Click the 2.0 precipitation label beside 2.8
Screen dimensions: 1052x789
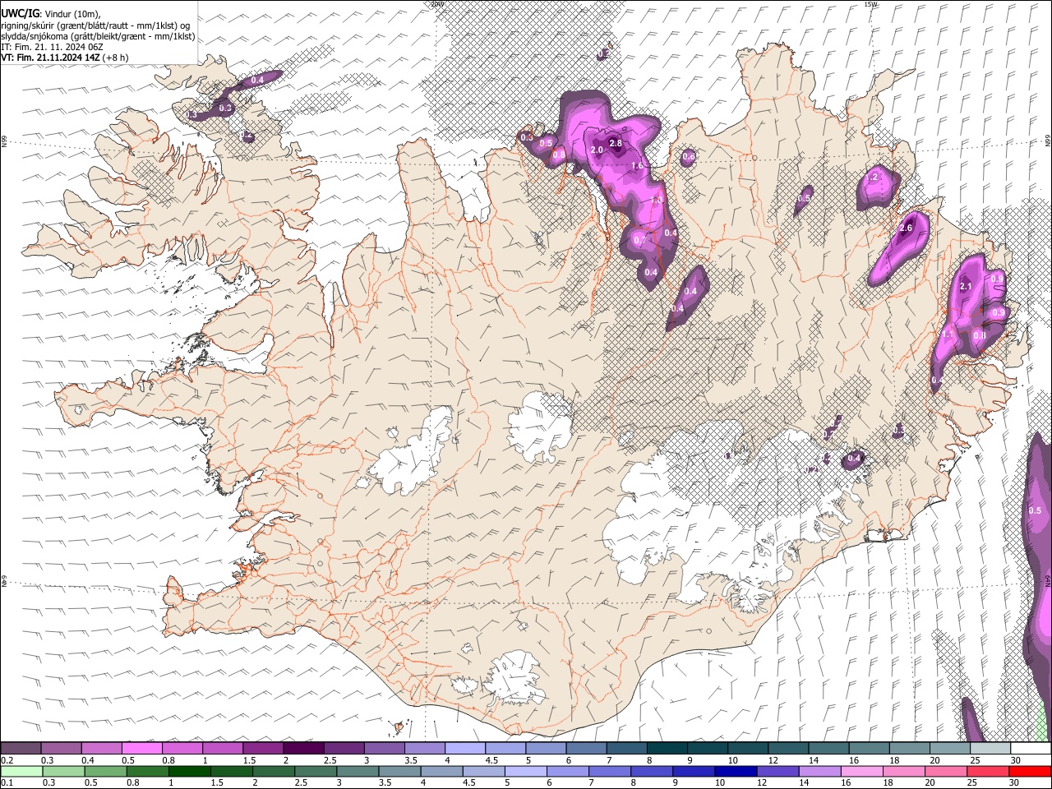tap(597, 150)
